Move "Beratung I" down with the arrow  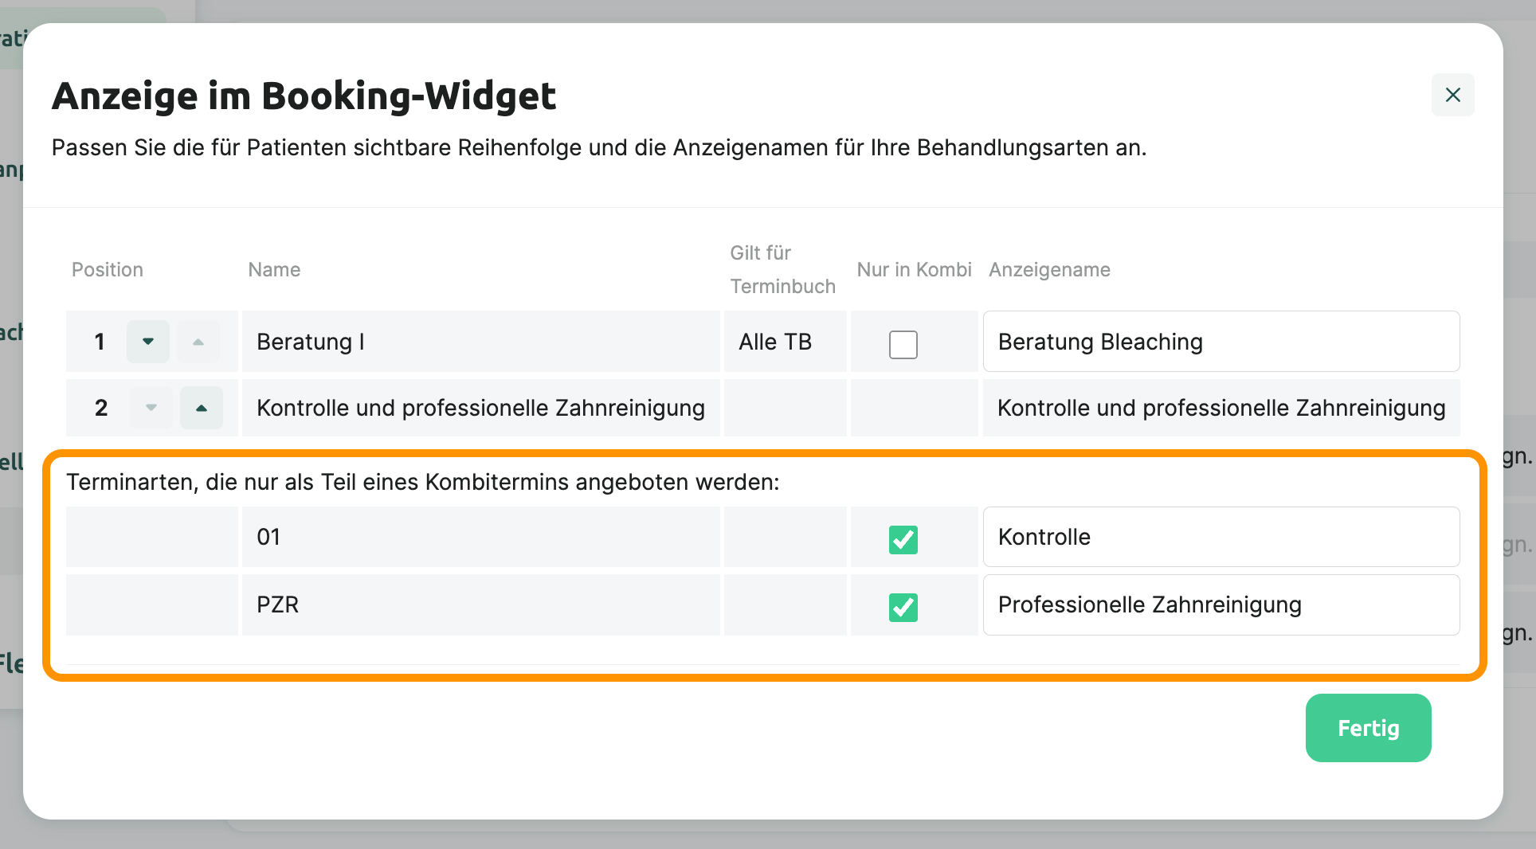point(148,341)
